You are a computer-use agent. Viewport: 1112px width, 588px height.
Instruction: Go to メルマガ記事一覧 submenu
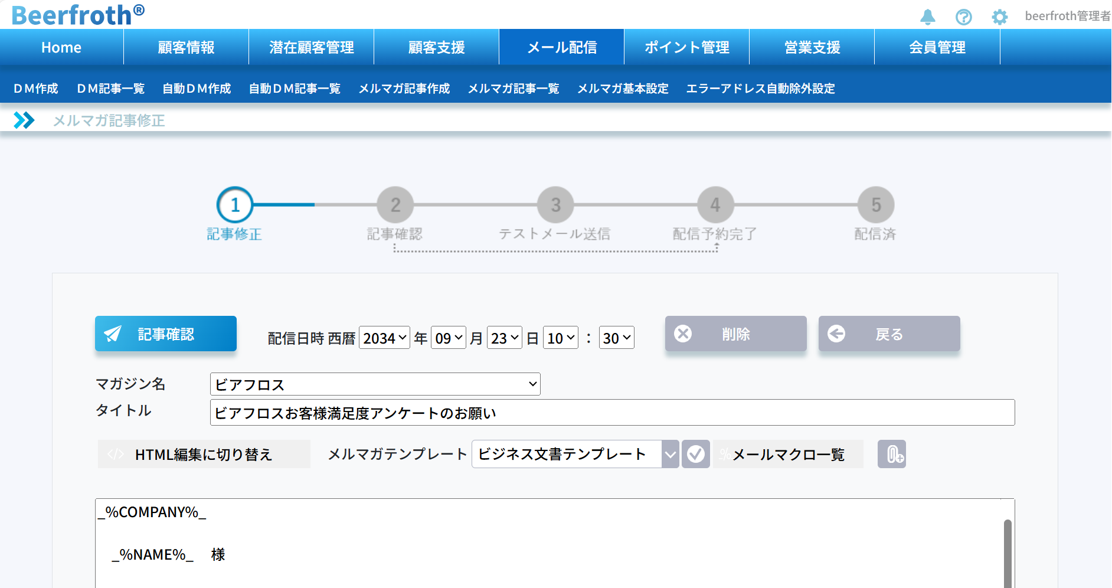coord(513,89)
